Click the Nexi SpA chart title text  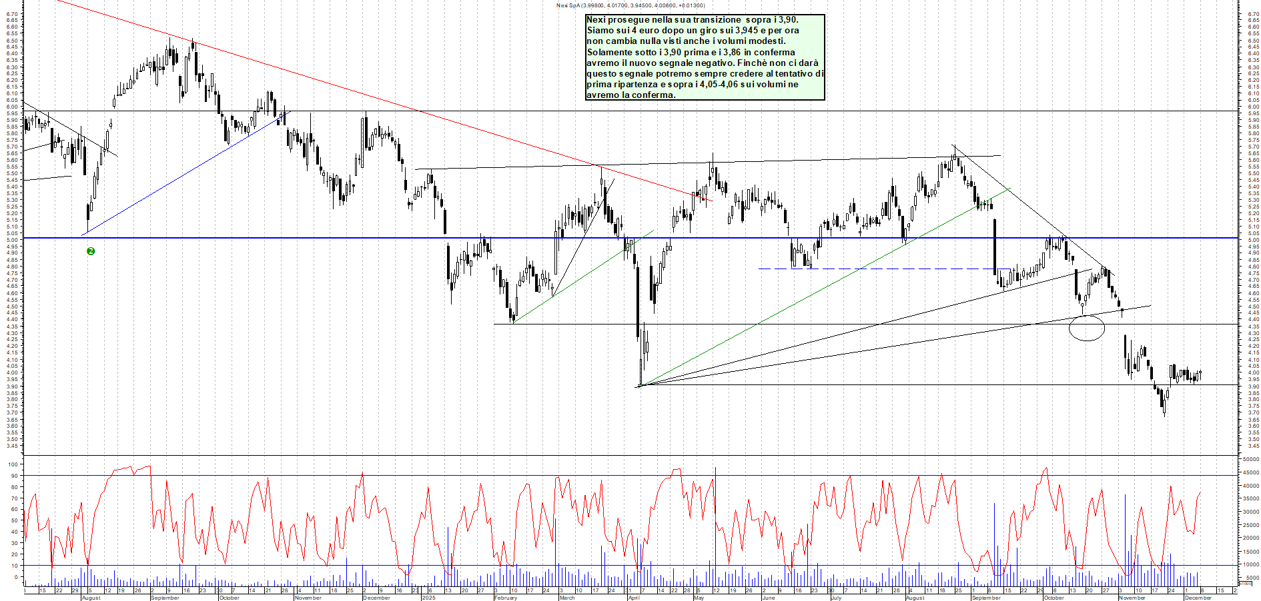pyautogui.click(x=630, y=5)
